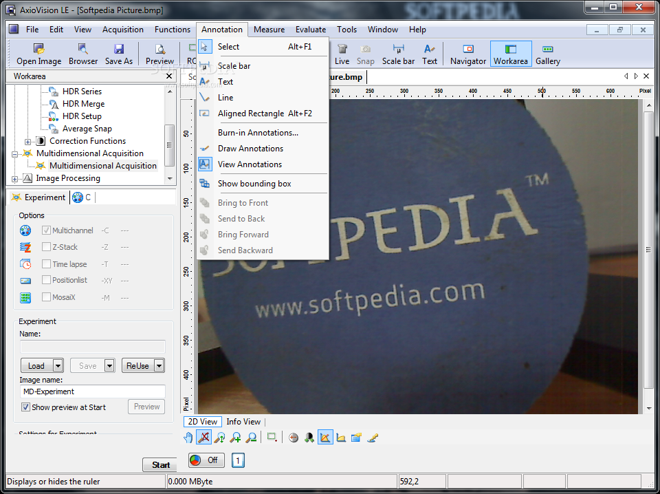Screen dimensions: 660x494
Task: Insert Scale bar using the toolbar button
Action: pos(398,54)
